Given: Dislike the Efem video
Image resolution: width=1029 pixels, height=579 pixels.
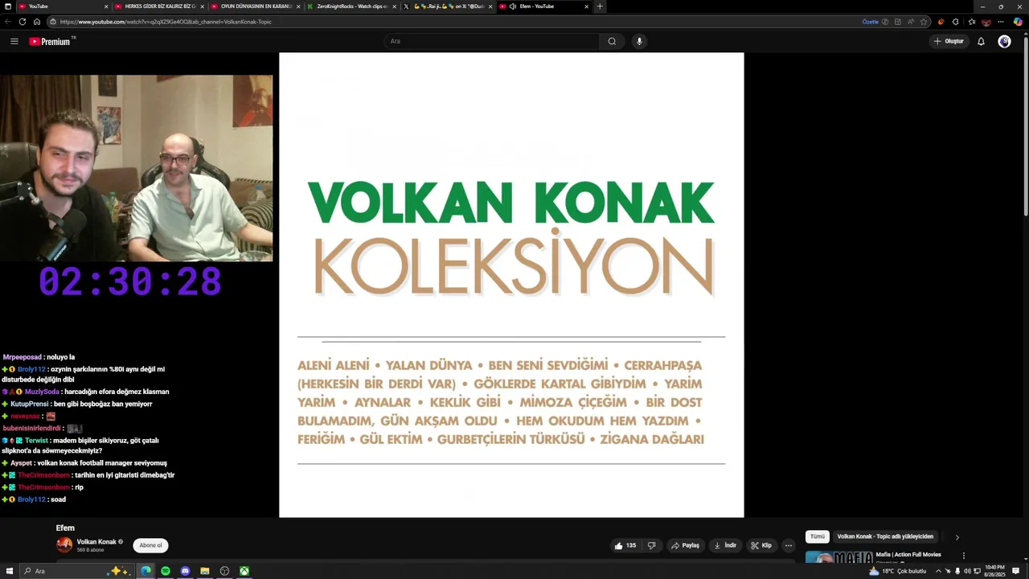Looking at the screenshot, I should tap(651, 545).
